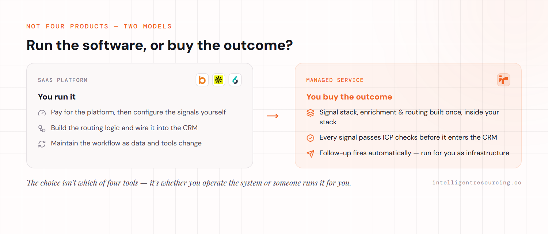Click the routing logic nodes icon
548x234 pixels.
[x=42, y=129]
